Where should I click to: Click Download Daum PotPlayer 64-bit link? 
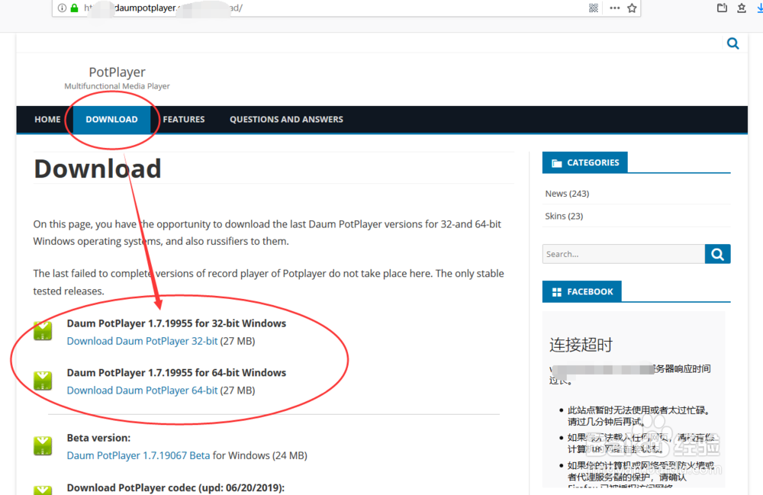(x=142, y=390)
